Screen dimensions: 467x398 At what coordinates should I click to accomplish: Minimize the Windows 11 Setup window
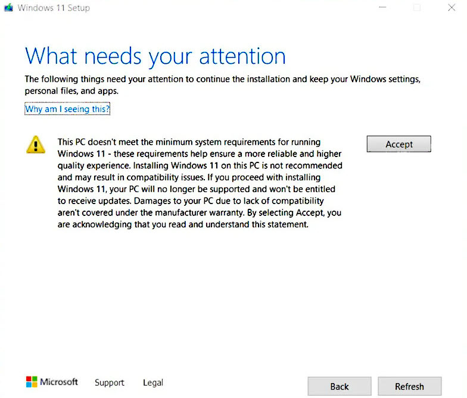point(382,7)
